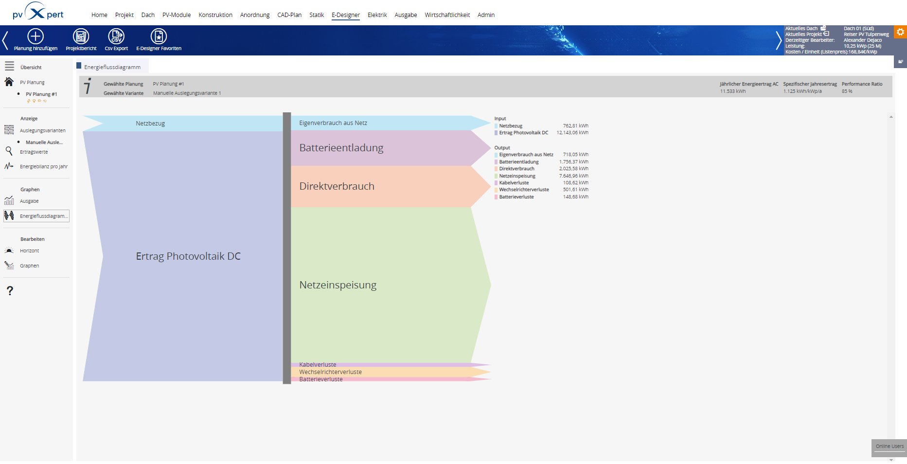
Task: Export data with Csv Export
Action: pyautogui.click(x=116, y=36)
